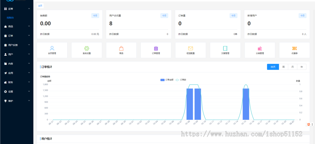Click 今日 badge on 新增用户 card

[302, 16]
